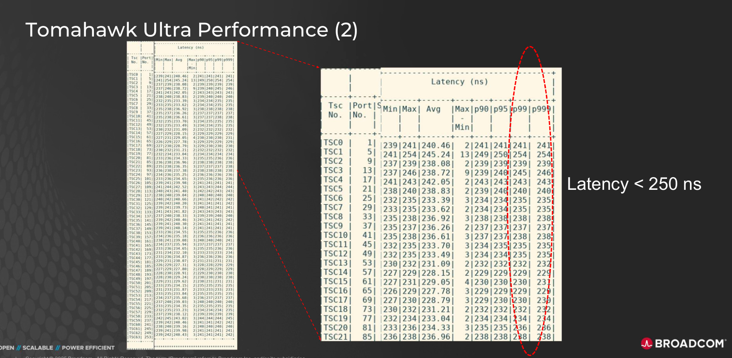Select the TSC10 row label in enlarged table
The image size is (732, 358).
pyautogui.click(x=336, y=235)
